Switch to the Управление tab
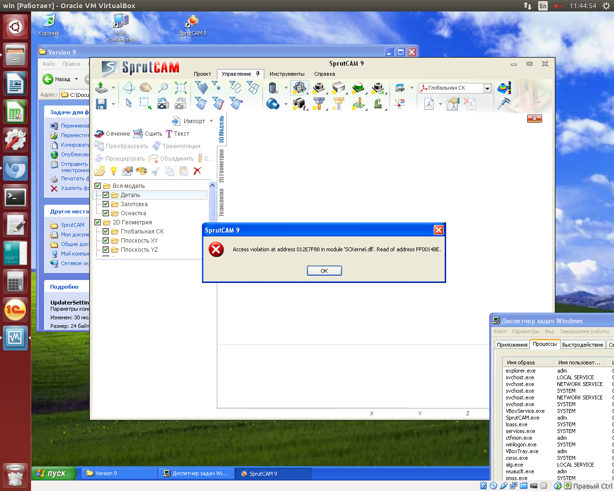This screenshot has height=491, width=614. (236, 74)
